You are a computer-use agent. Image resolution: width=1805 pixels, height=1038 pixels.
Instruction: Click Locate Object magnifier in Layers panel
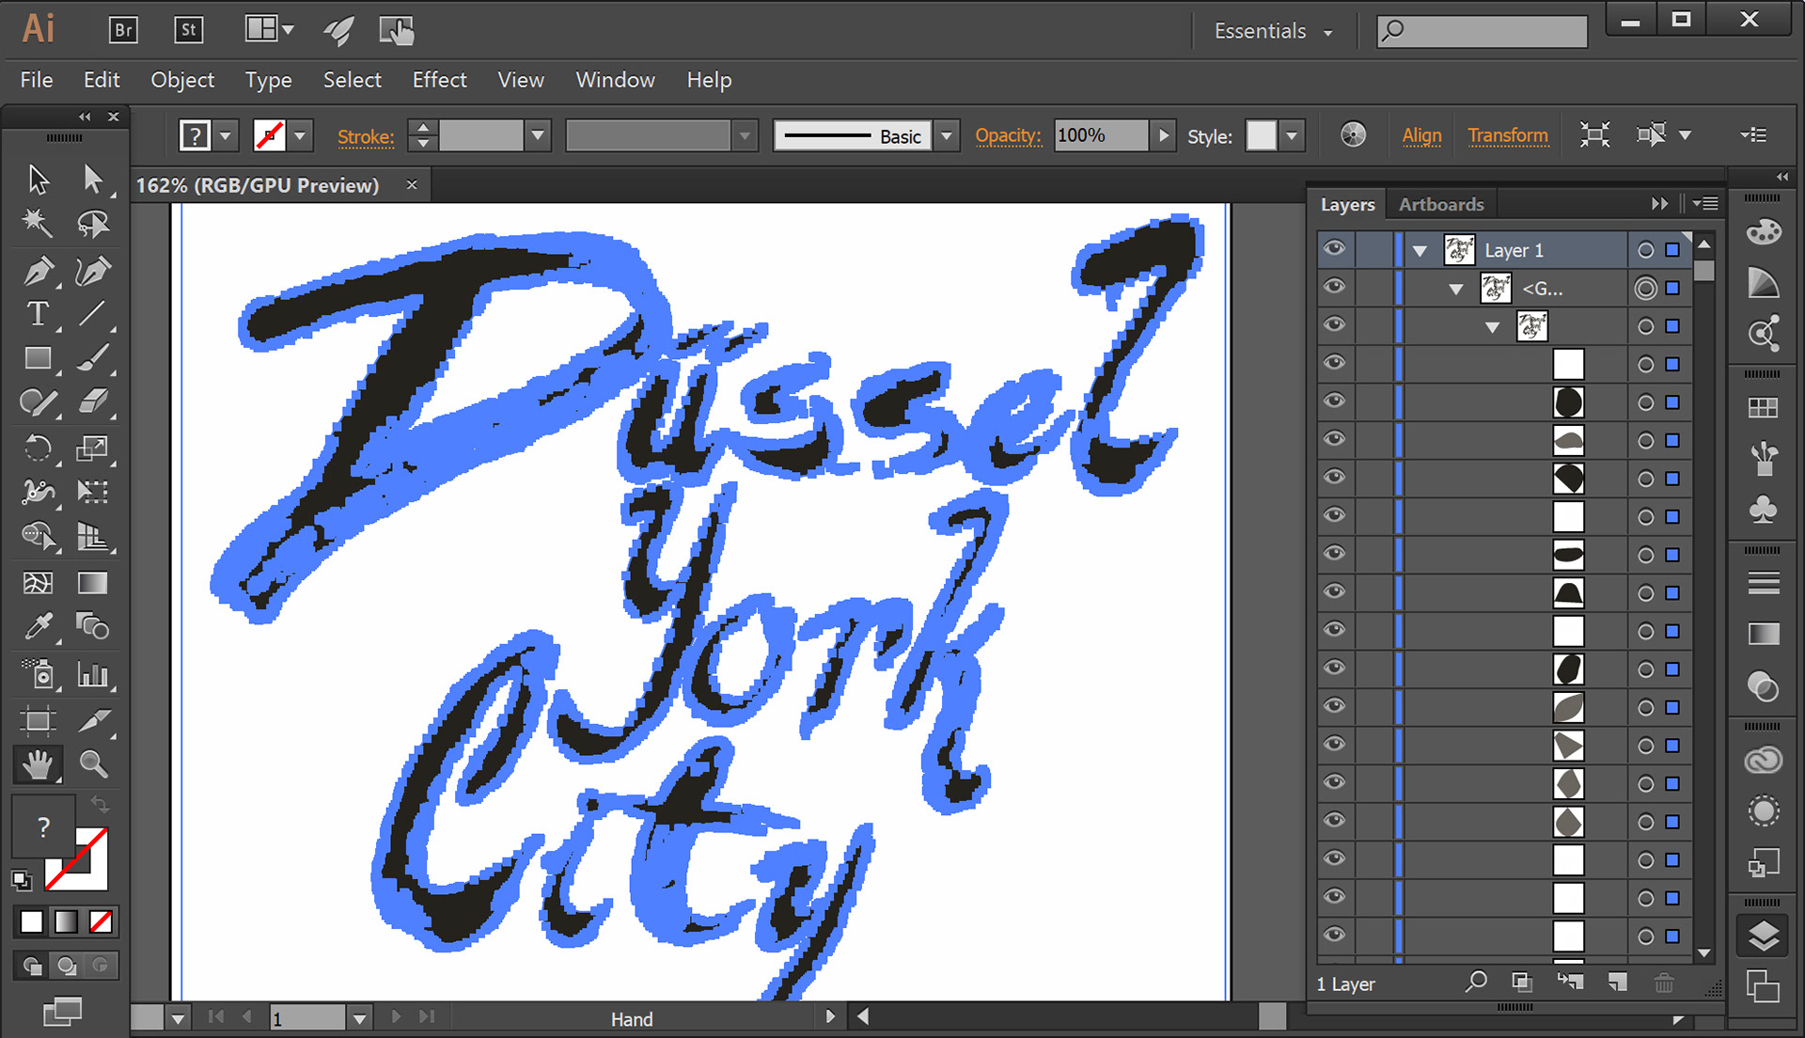[1476, 983]
